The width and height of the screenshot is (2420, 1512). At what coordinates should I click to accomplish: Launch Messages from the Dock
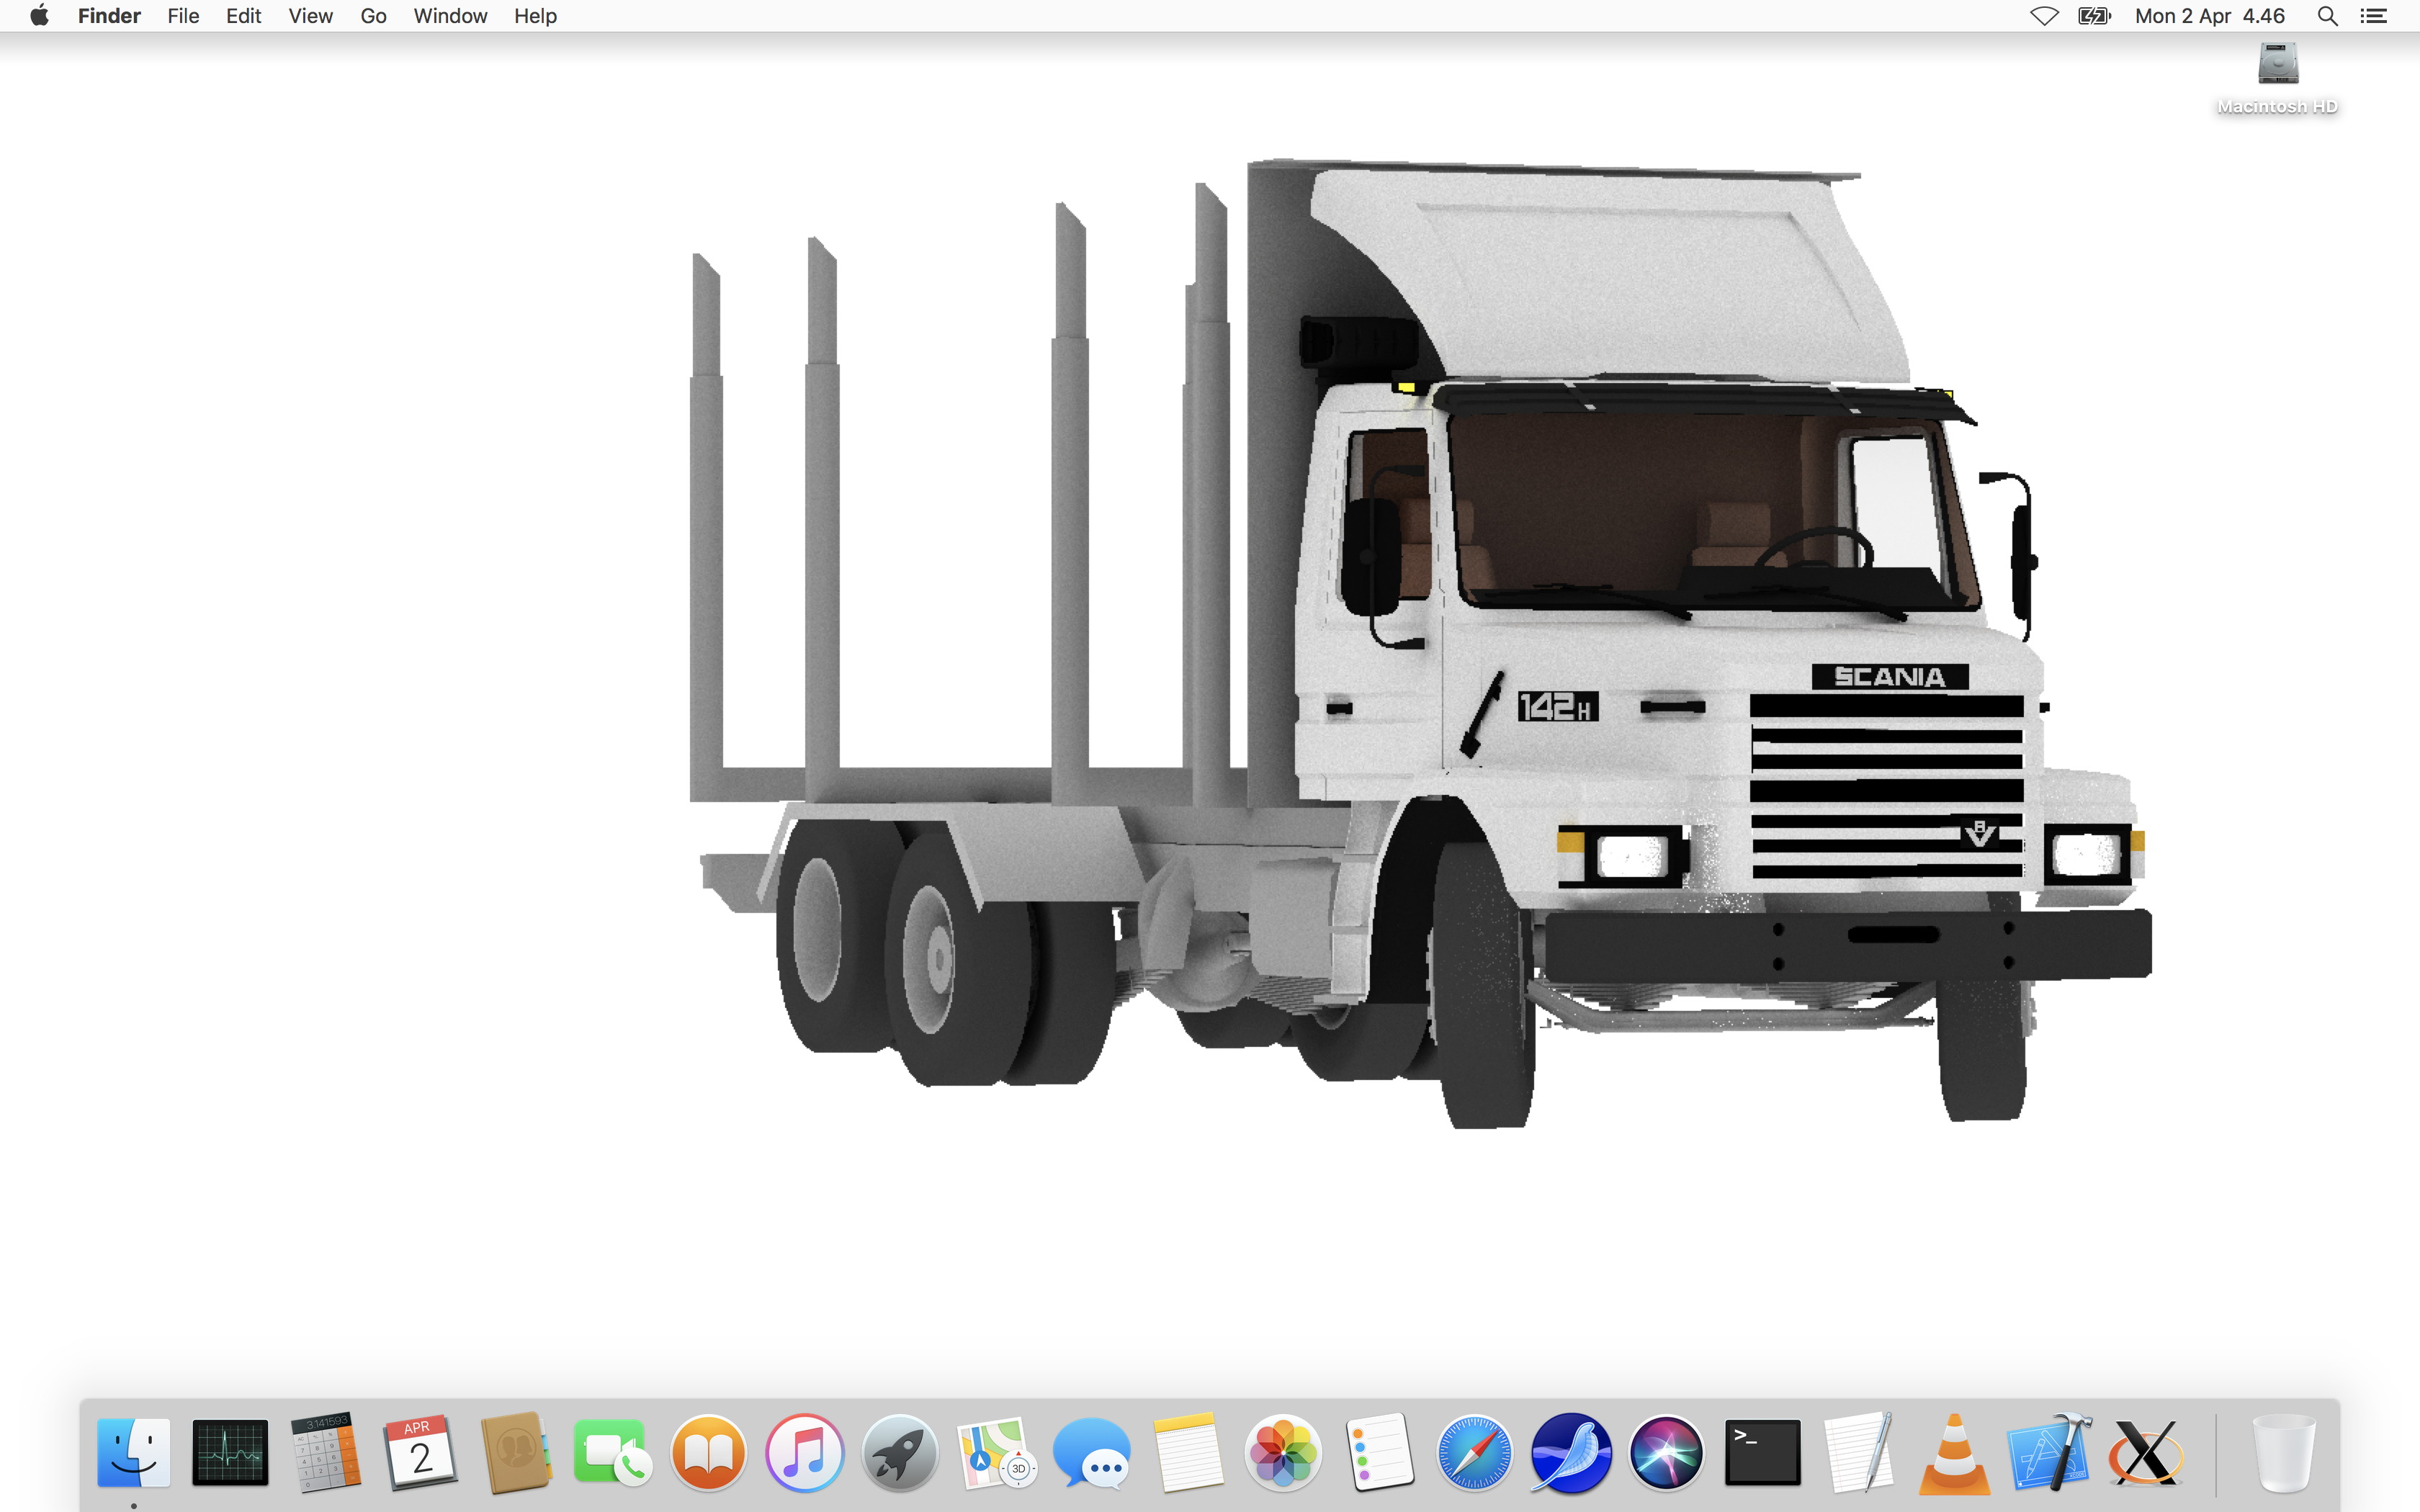coord(1092,1452)
